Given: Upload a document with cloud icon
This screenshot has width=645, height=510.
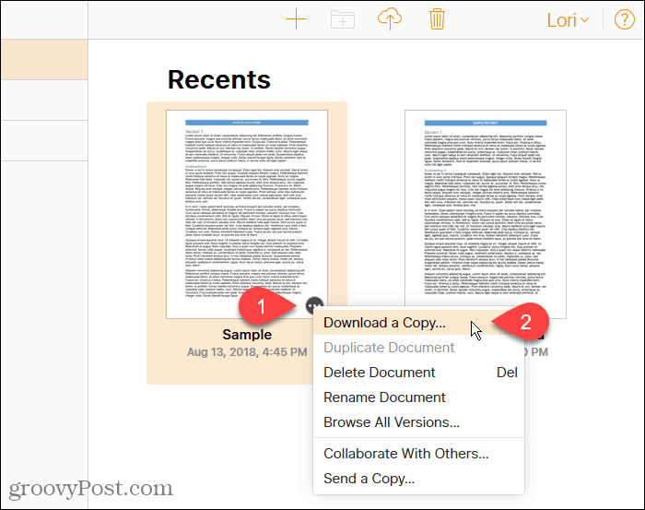Looking at the screenshot, I should click(390, 19).
